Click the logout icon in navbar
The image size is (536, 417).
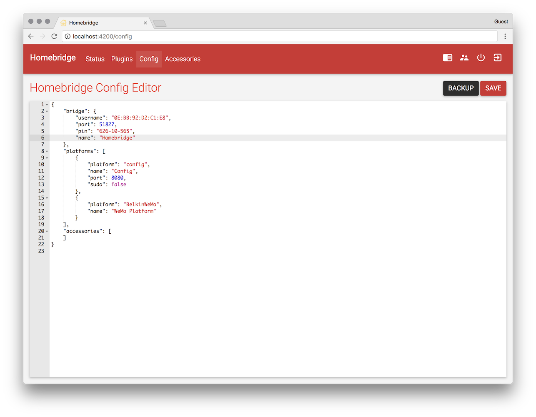coord(498,57)
